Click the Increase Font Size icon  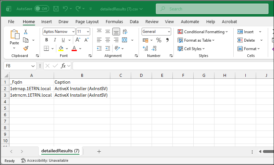[x=78, y=40]
